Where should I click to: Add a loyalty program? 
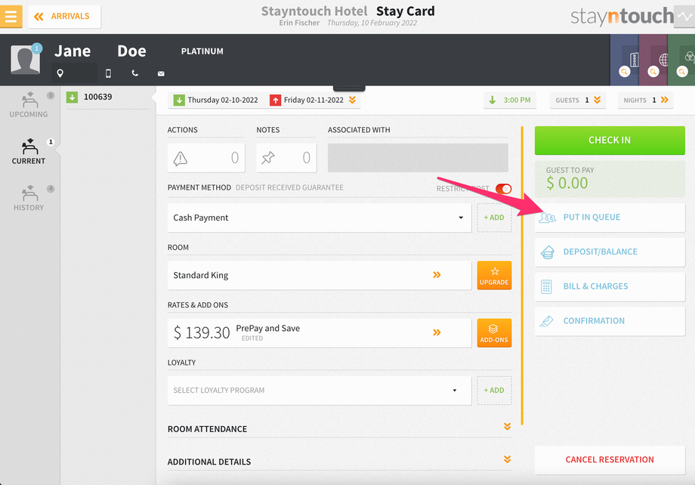pyautogui.click(x=494, y=391)
